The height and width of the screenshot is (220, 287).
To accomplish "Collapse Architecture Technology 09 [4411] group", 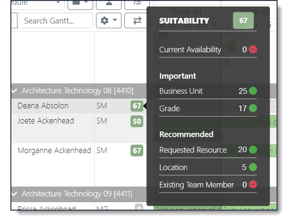I will coord(15,194).
